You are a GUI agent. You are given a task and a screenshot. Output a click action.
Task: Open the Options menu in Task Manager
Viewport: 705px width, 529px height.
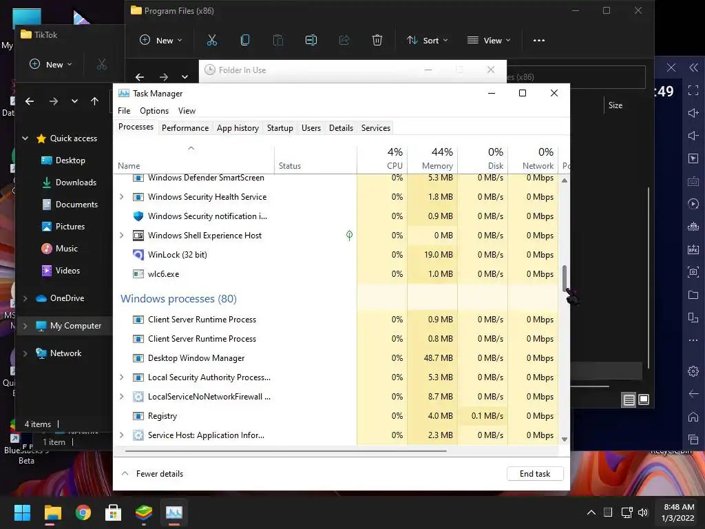[154, 111]
